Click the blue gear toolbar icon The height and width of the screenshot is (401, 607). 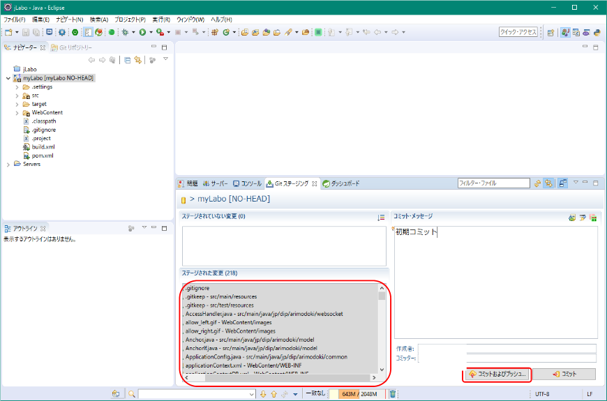(x=61, y=33)
